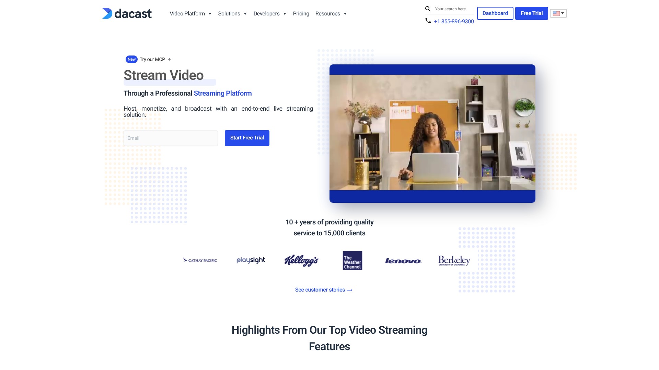Open the Resources menu
The width and height of the screenshot is (659, 370).
coord(331,14)
